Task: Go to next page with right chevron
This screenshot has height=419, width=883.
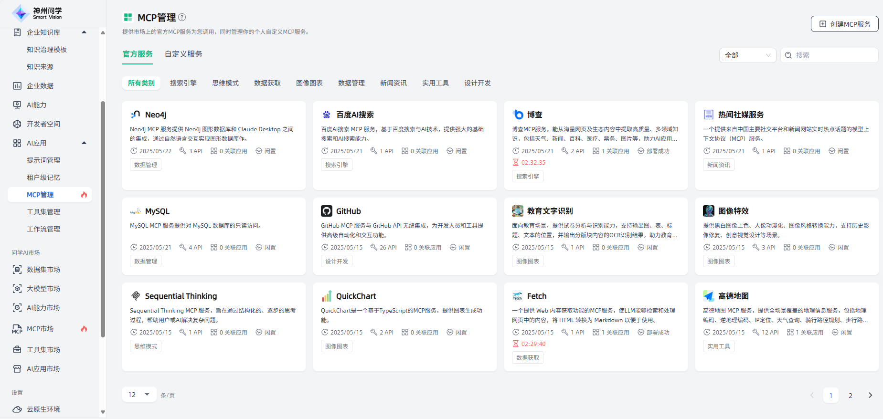Action: [870, 395]
